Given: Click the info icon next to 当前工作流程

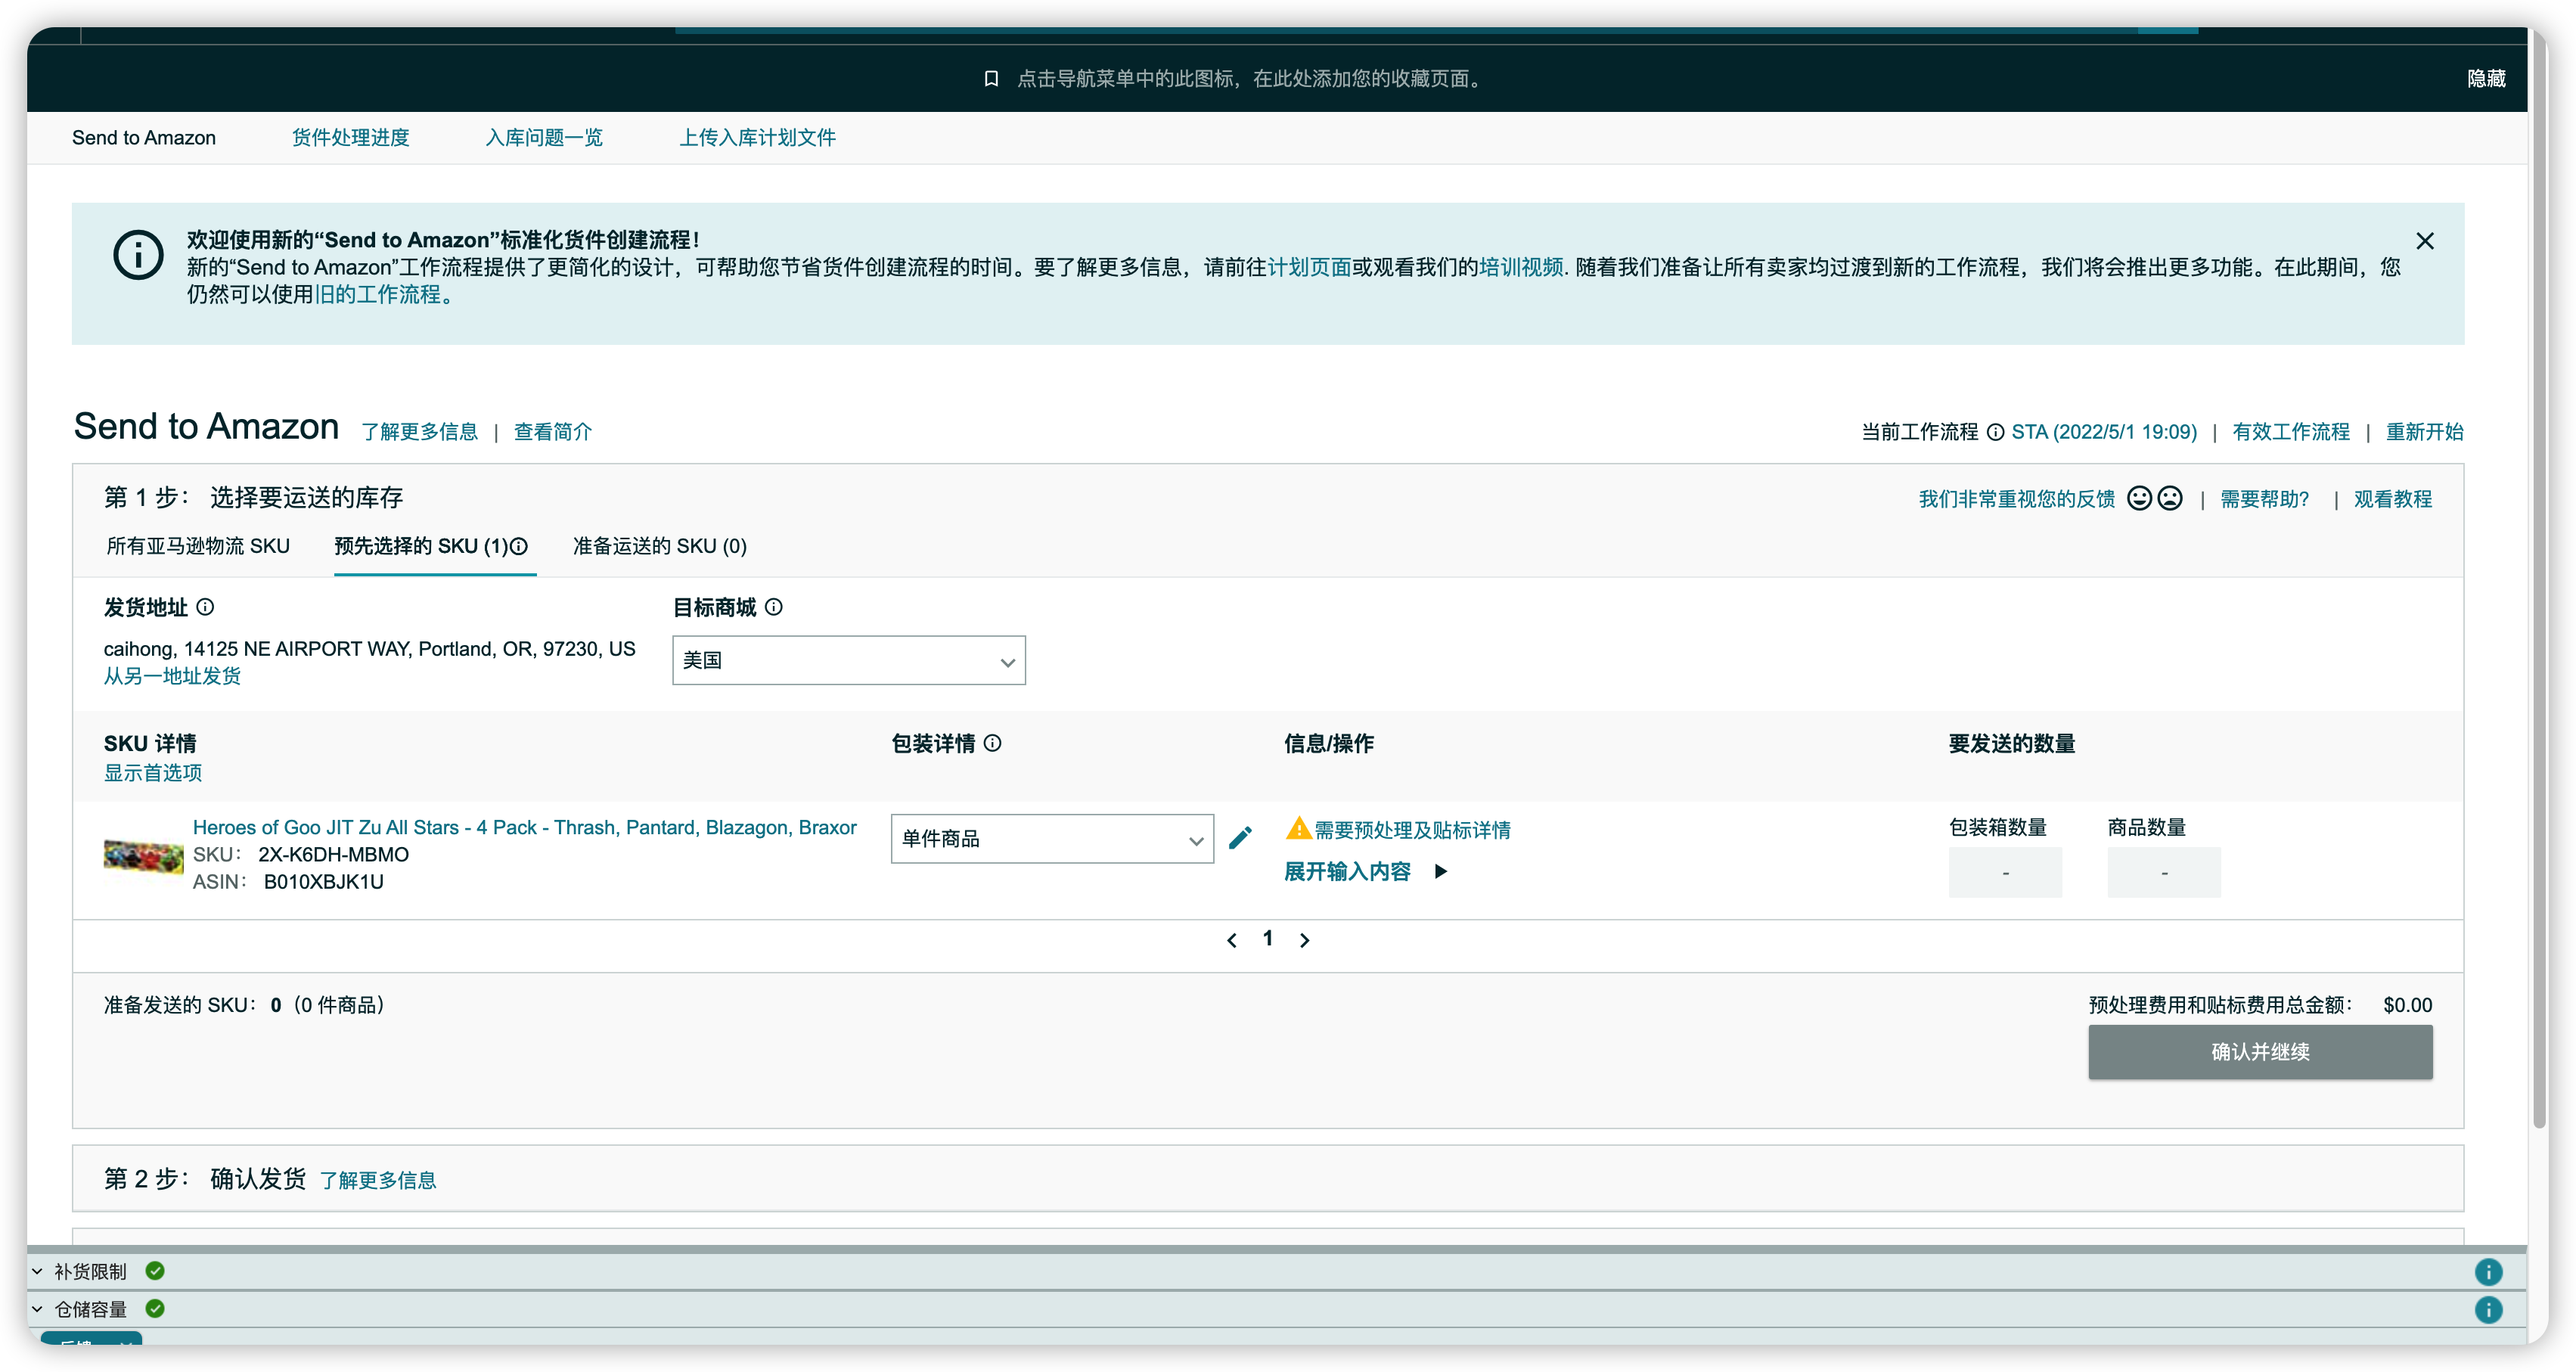Looking at the screenshot, I should point(1995,432).
